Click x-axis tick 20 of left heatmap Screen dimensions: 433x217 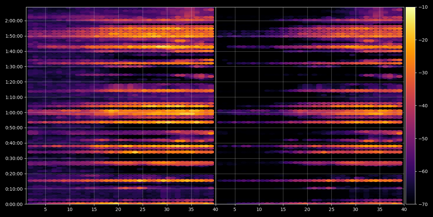click(118, 209)
